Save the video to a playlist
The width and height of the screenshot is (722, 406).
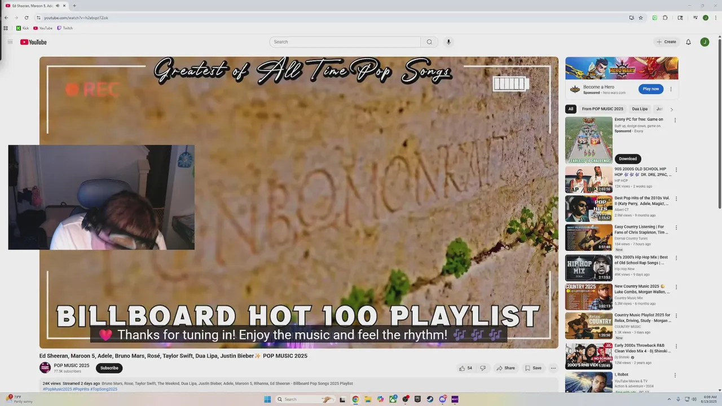pos(533,368)
